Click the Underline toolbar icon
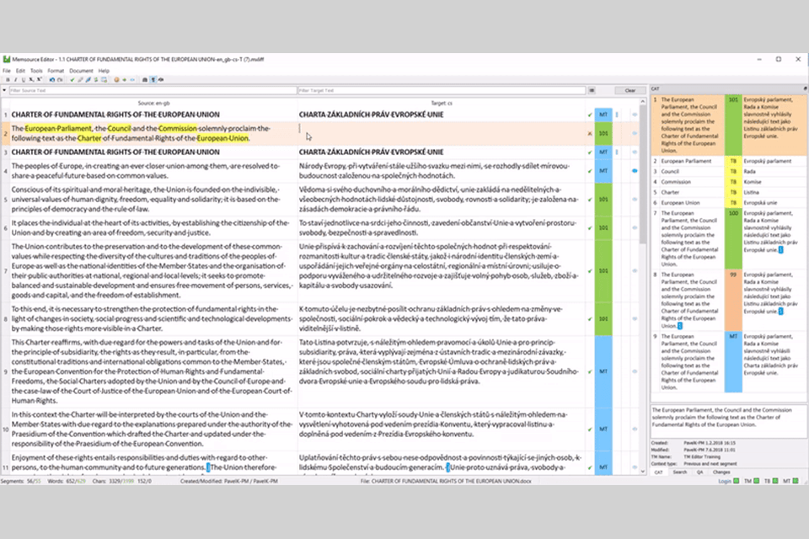Screen dimensions: 809x539 [24, 80]
